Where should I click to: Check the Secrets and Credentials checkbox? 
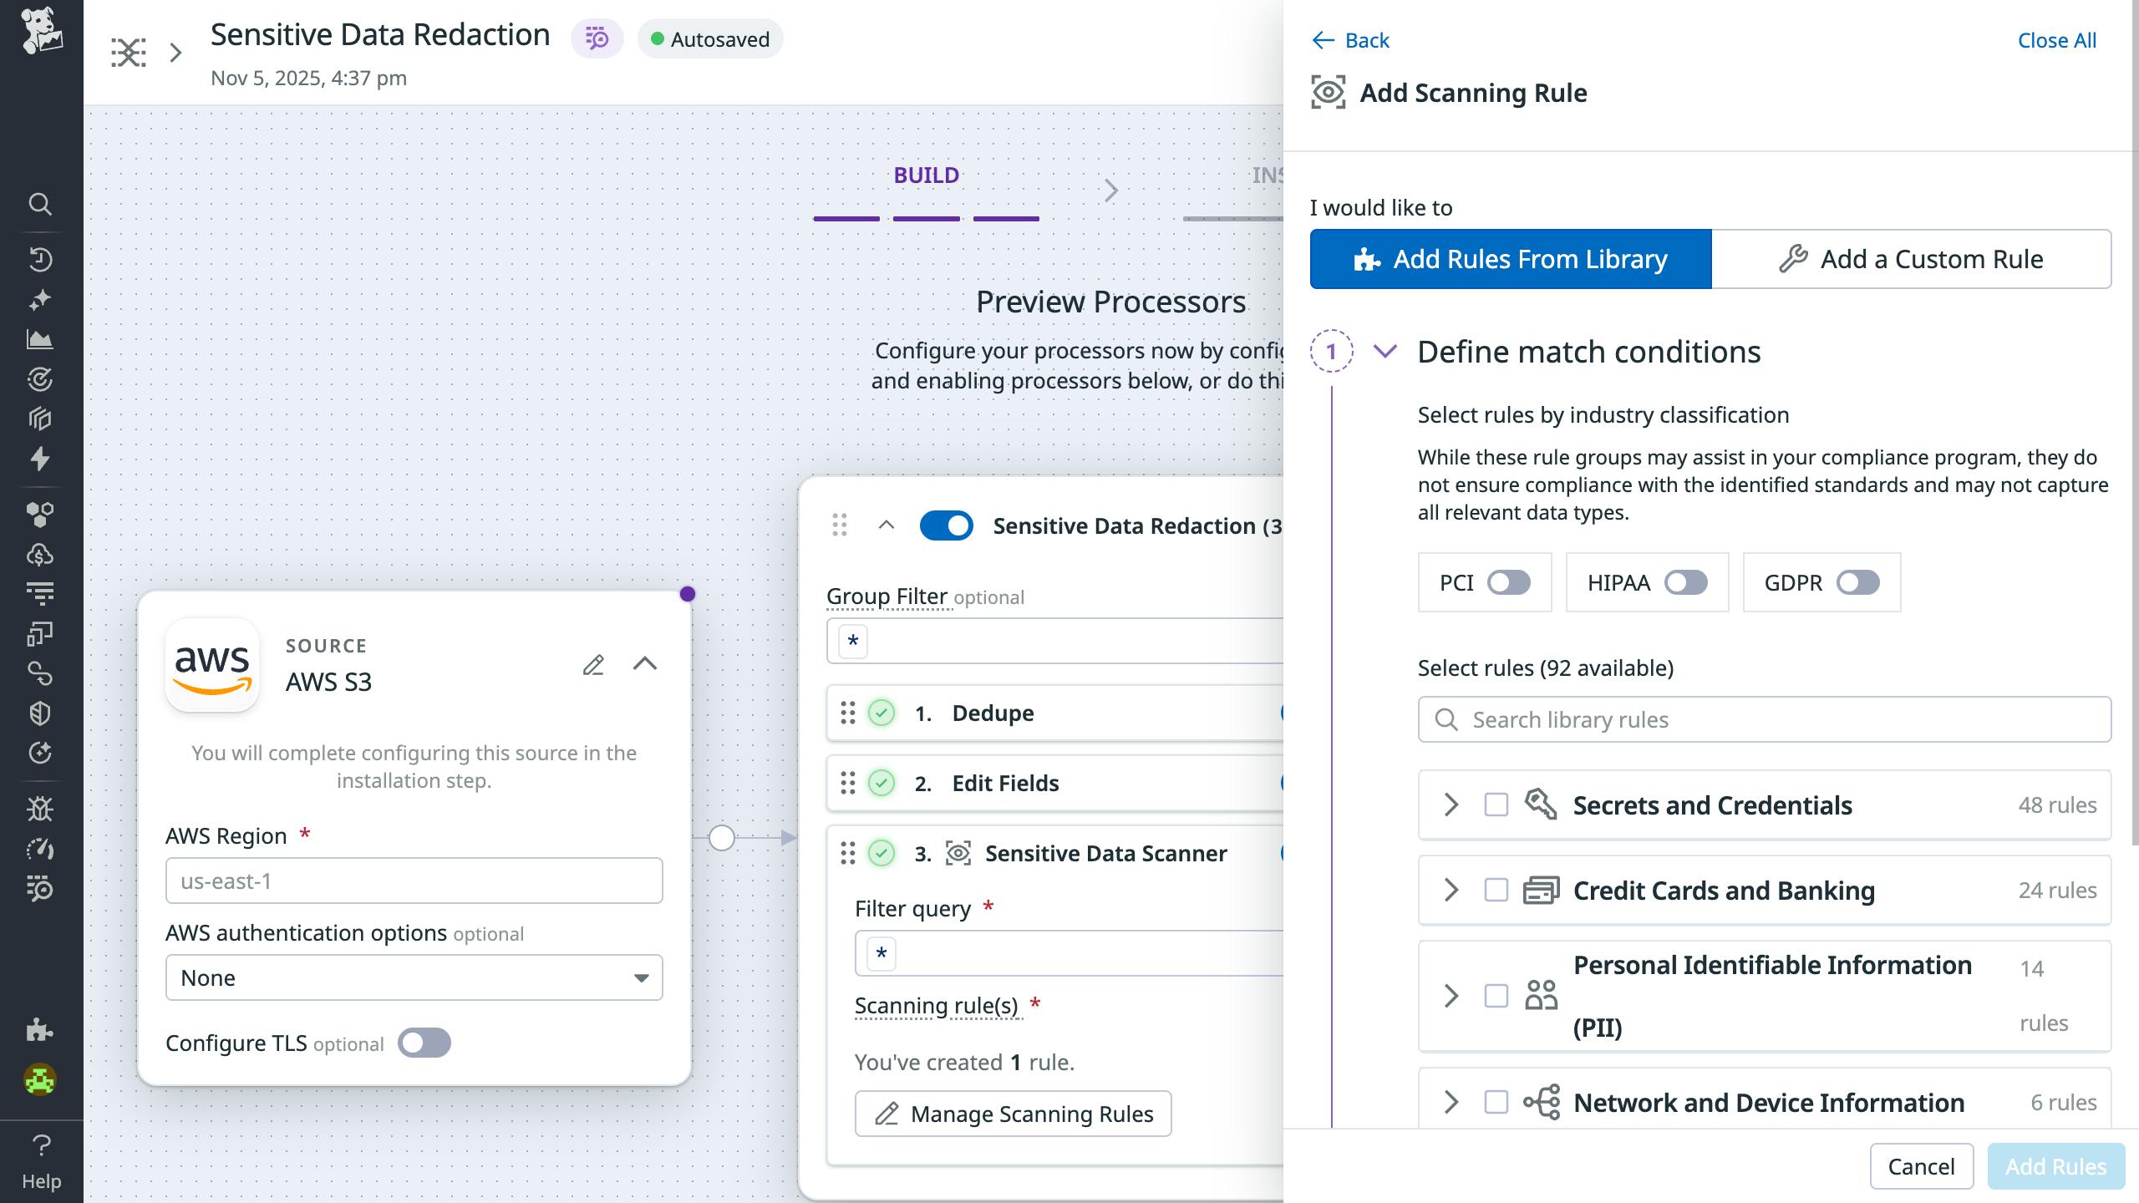pos(1495,805)
